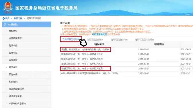Select 增值税及附加税 form name dated 2021-08-01

(x=82, y=54)
